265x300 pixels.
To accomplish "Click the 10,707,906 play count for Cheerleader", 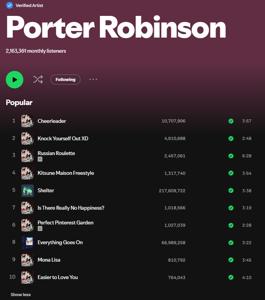I will tap(173, 121).
